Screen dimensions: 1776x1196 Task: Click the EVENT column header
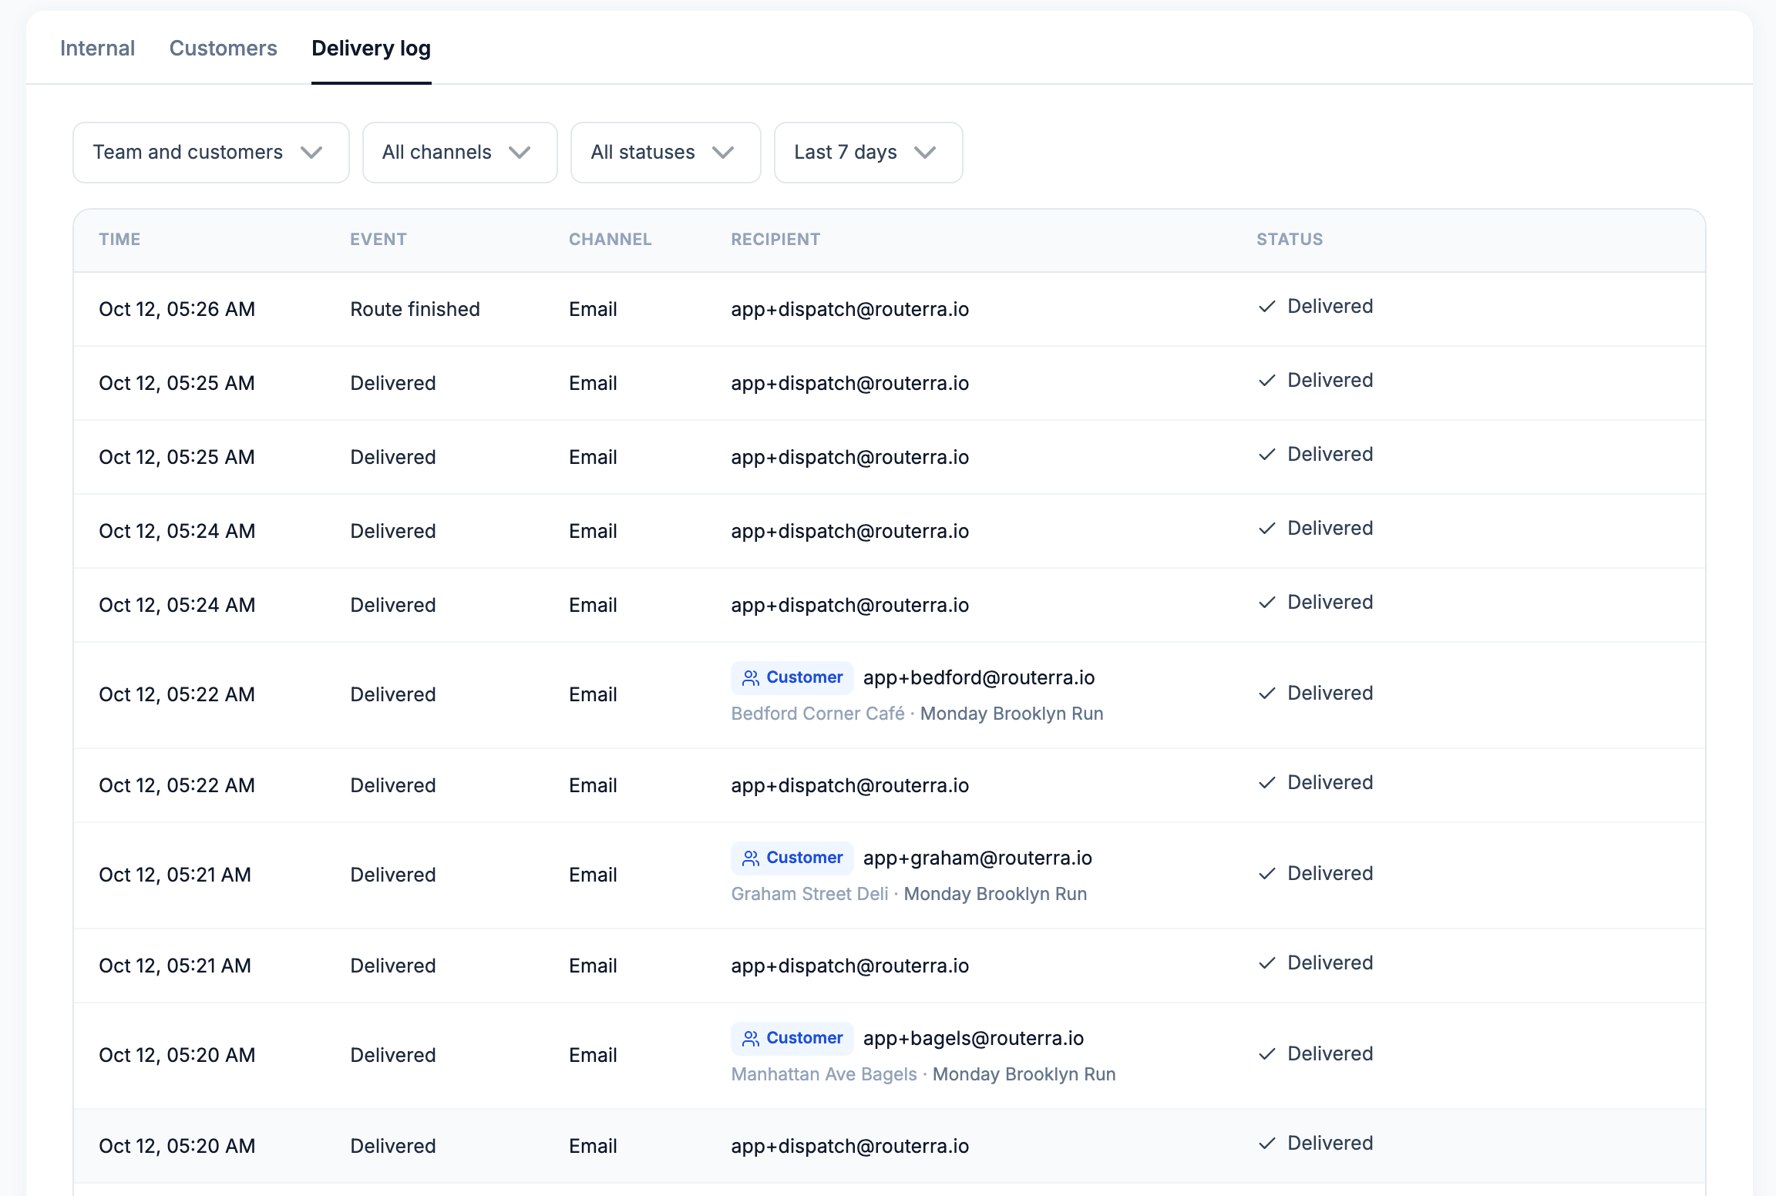click(378, 240)
